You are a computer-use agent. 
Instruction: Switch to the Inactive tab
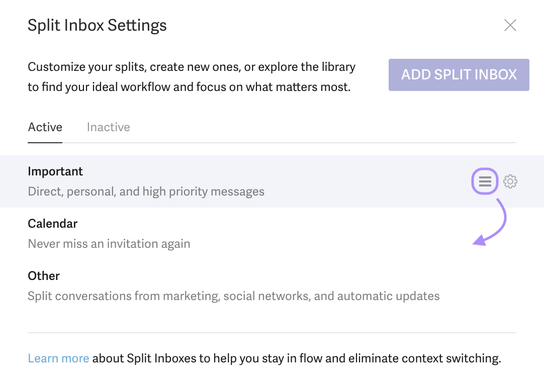coord(108,127)
